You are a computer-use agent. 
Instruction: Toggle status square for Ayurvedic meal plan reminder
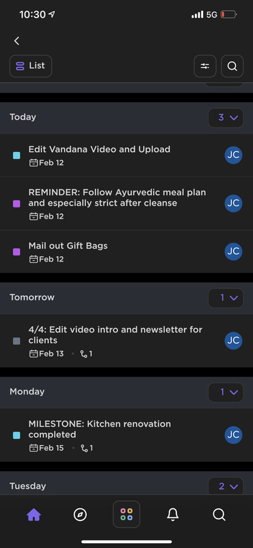point(16,203)
